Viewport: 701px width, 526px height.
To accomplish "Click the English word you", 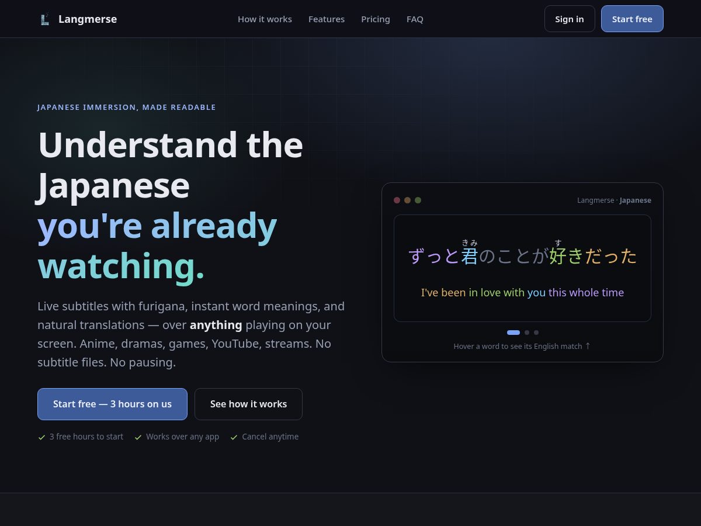I will click(536, 293).
